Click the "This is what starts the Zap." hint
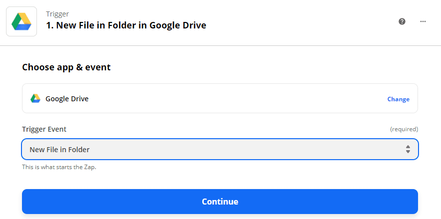441x219 pixels. click(59, 167)
